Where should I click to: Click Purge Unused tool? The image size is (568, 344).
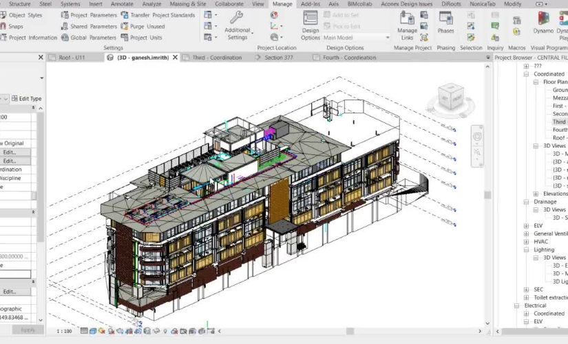[143, 26]
